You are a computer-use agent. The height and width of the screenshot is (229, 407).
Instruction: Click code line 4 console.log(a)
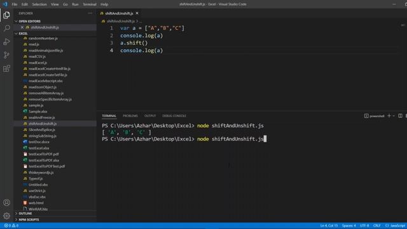pos(141,50)
